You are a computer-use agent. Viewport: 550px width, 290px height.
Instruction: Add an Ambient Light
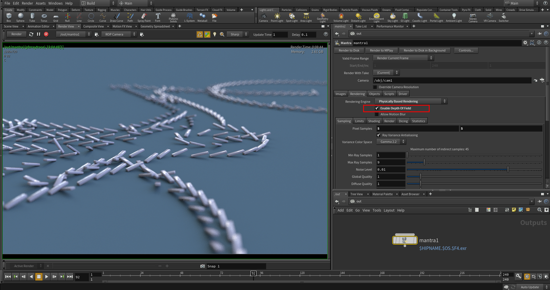[454, 17]
